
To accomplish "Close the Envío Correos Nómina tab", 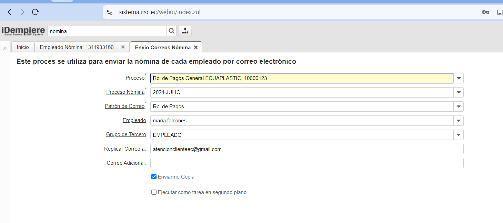I will tap(196, 47).
